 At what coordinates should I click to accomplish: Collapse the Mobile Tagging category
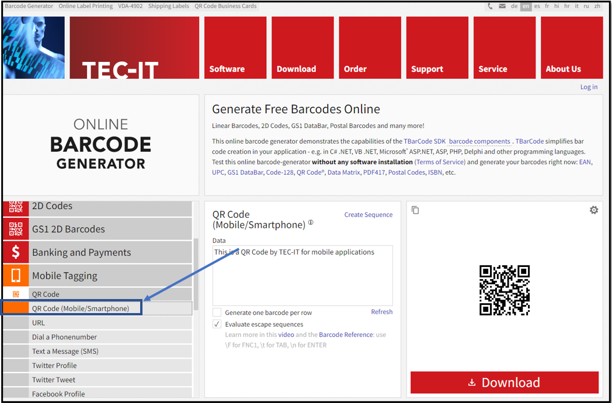[x=98, y=275]
